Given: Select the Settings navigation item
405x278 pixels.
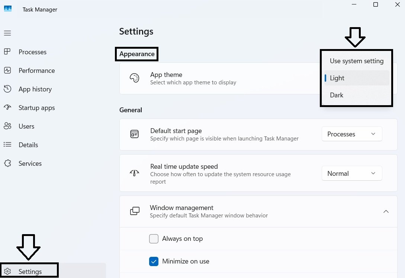Looking at the screenshot, I should coord(53,271).
